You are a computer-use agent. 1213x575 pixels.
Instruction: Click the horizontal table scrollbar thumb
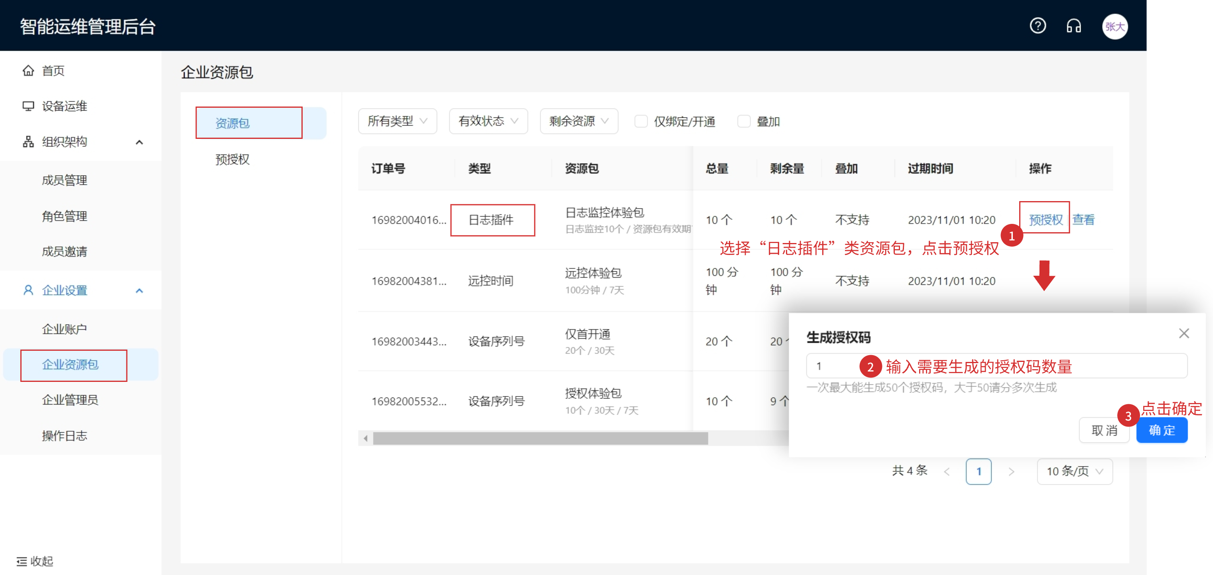tap(540, 438)
